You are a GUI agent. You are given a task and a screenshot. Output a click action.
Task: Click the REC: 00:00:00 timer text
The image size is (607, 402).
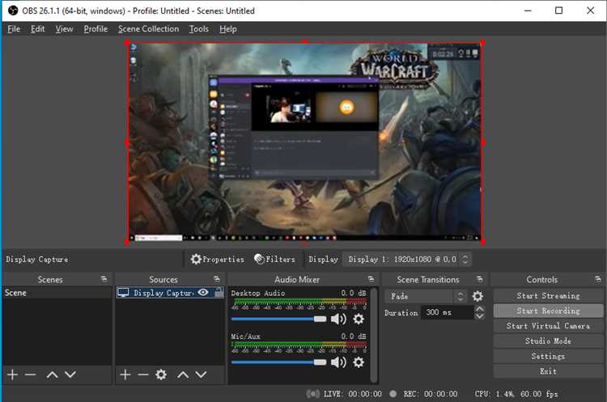(431, 394)
